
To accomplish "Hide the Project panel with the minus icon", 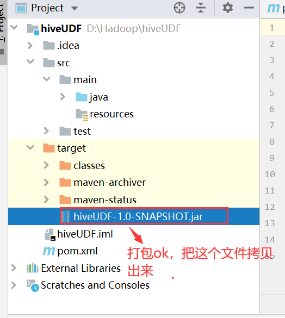I will point(249,8).
